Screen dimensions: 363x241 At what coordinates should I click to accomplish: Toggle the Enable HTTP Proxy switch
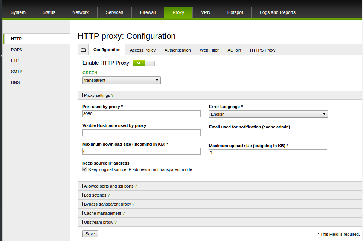[x=143, y=63]
